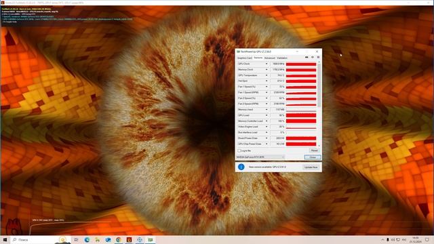Switch to Chrome on the taskbar

click(x=119, y=239)
